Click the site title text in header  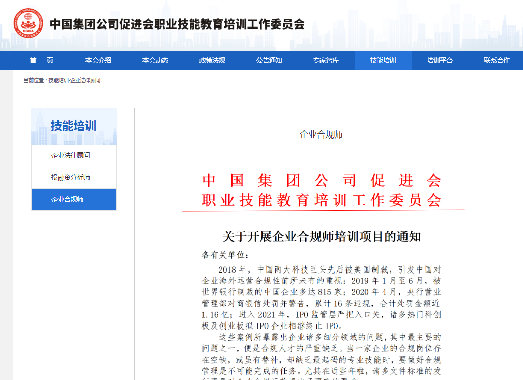[177, 22]
